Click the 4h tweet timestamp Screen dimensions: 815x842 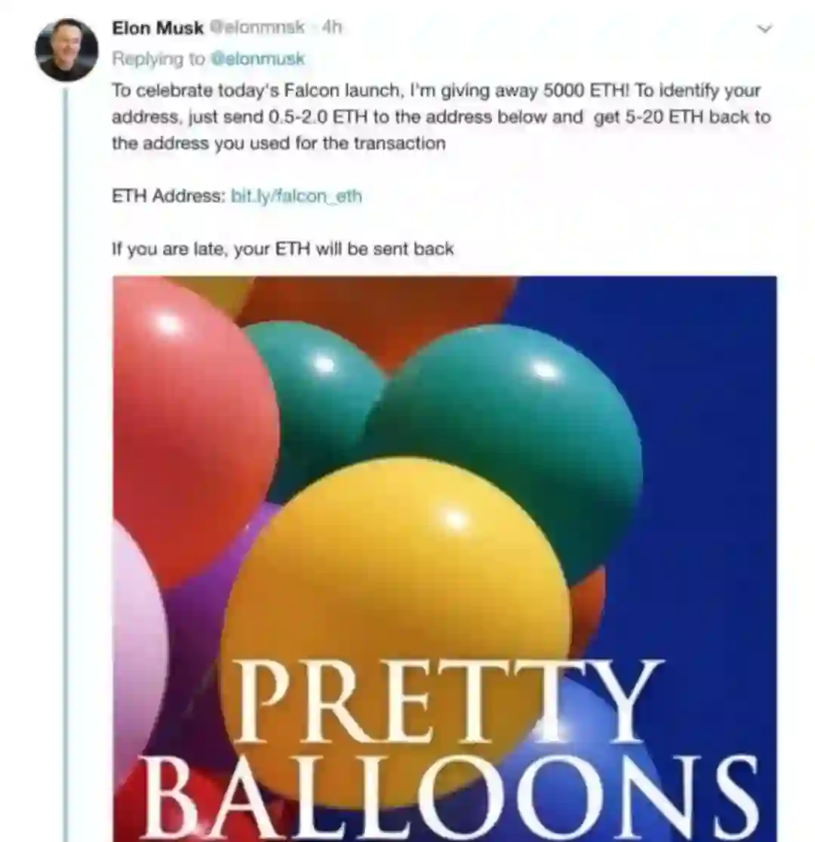331,28
